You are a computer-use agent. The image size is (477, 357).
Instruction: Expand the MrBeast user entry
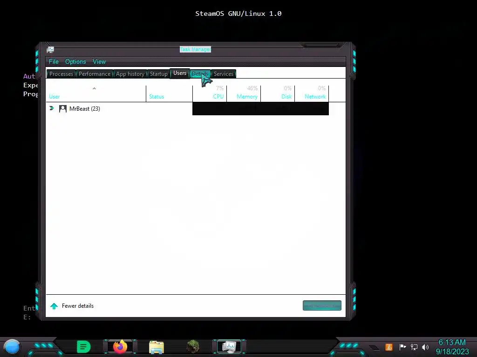pos(52,108)
